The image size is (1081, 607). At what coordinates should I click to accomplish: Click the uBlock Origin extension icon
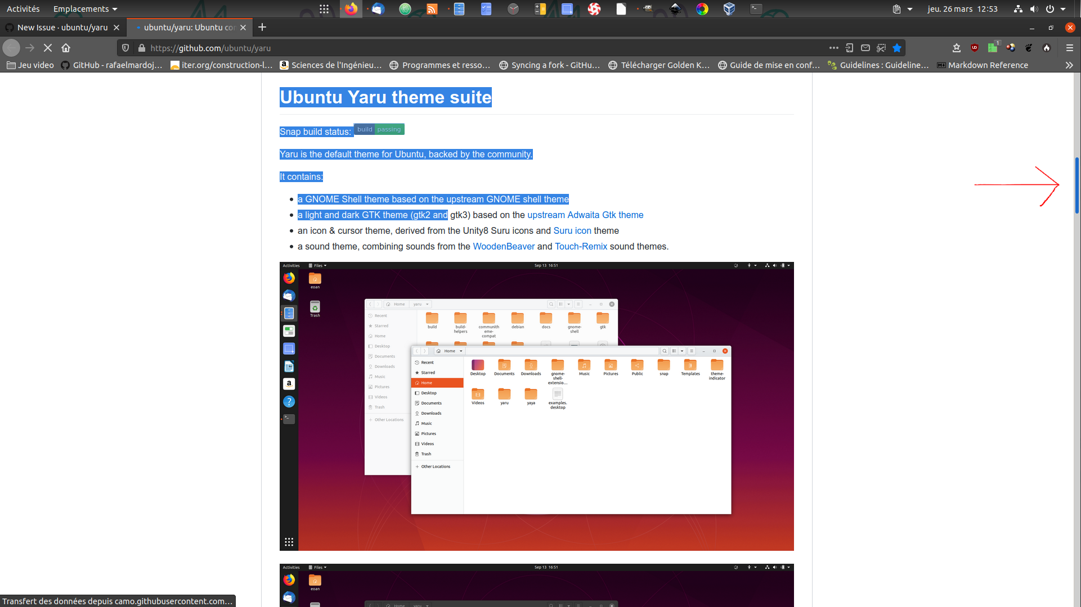tap(975, 48)
